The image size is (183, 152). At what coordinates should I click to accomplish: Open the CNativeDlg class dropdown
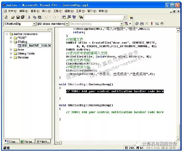pyautogui.click(x=34, y=24)
